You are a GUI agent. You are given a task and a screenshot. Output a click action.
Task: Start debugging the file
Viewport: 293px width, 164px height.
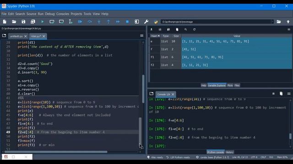(x=80, y=22)
